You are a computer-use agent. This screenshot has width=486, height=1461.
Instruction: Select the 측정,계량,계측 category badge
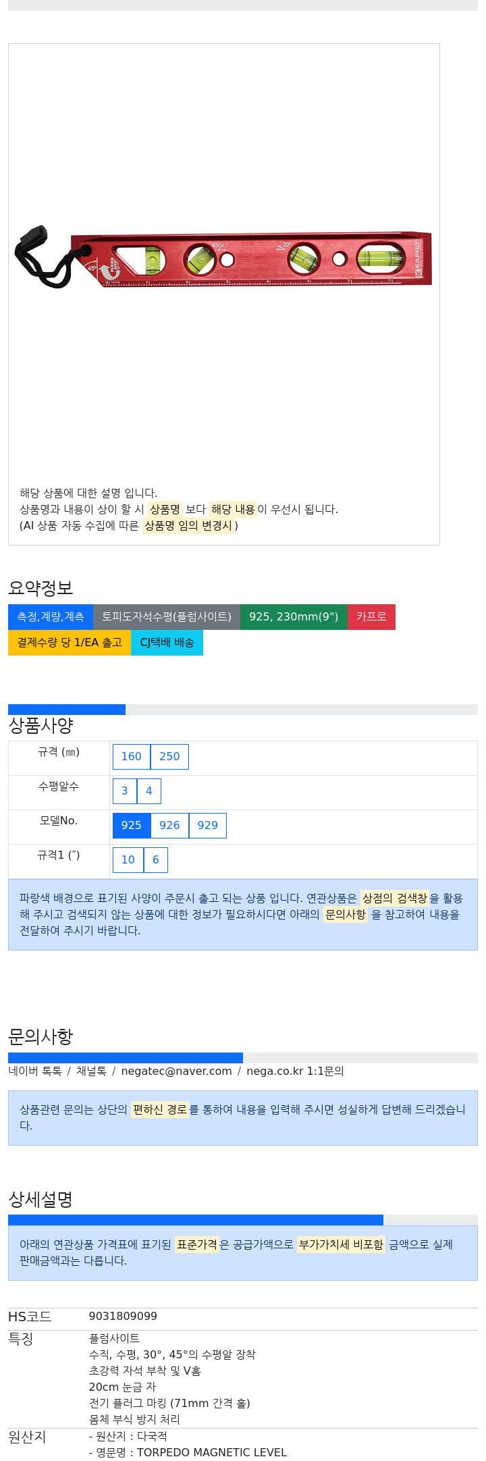click(x=51, y=616)
